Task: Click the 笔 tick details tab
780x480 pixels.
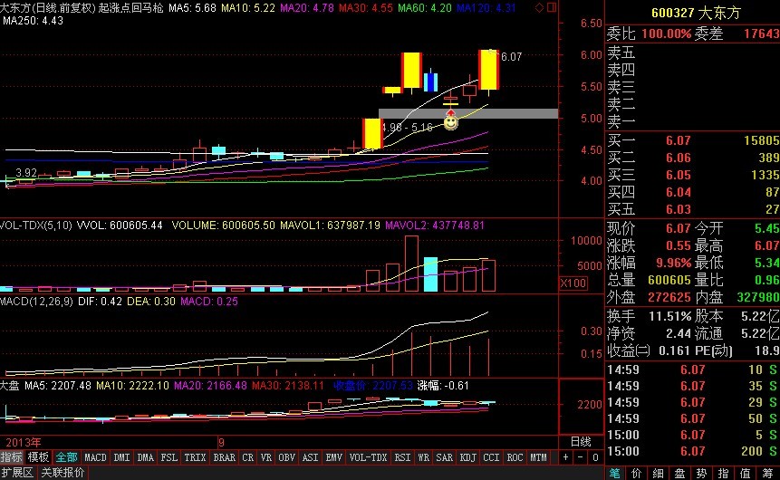Action: pos(614,473)
